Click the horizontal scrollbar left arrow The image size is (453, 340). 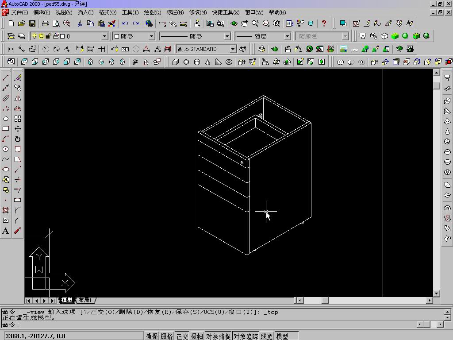coord(299,301)
